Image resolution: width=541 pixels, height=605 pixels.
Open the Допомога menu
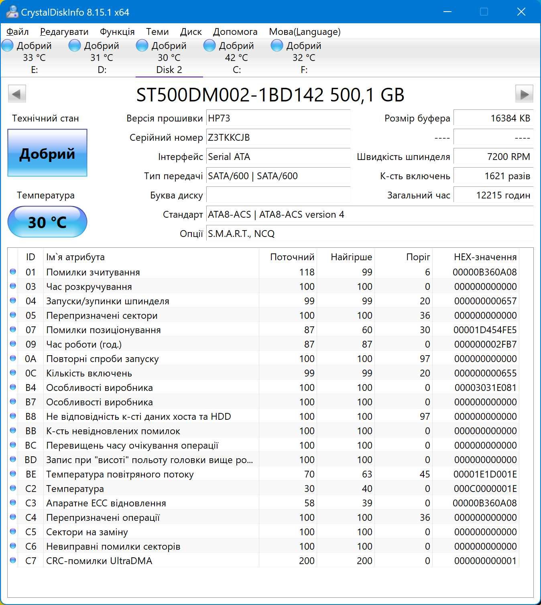[235, 32]
